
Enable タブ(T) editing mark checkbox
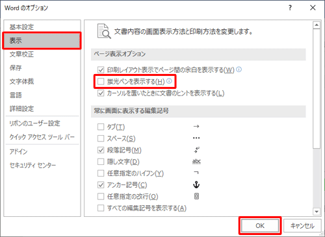101,127
